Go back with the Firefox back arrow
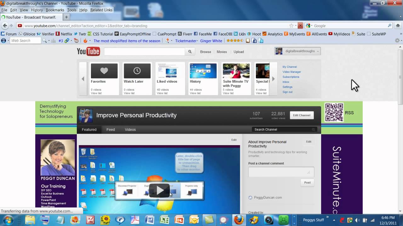 [x=5, y=26]
